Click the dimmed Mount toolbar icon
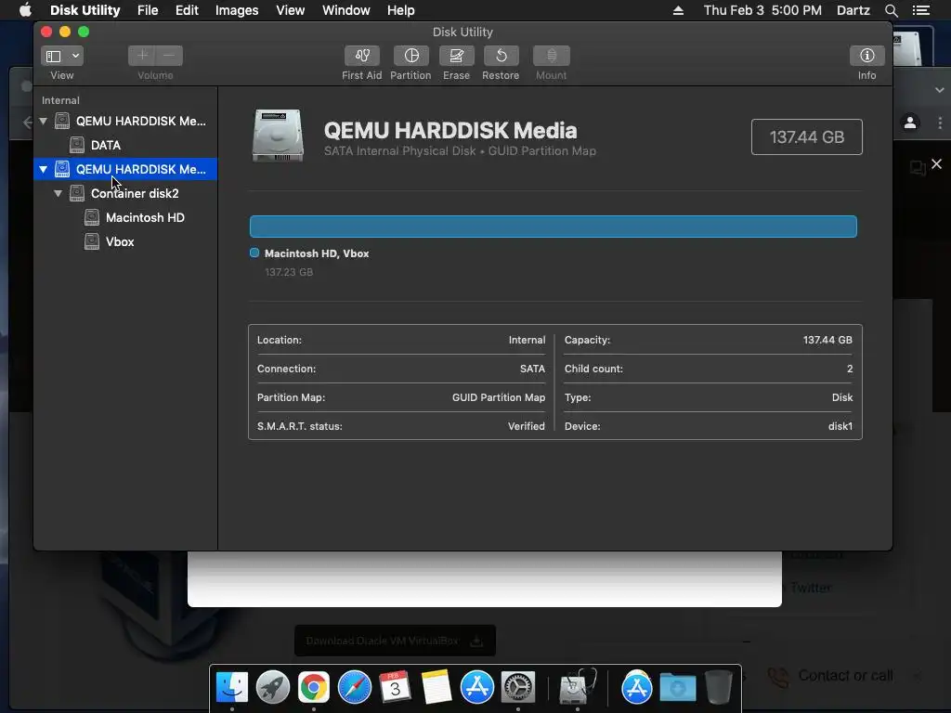This screenshot has height=713, width=951. tap(552, 56)
